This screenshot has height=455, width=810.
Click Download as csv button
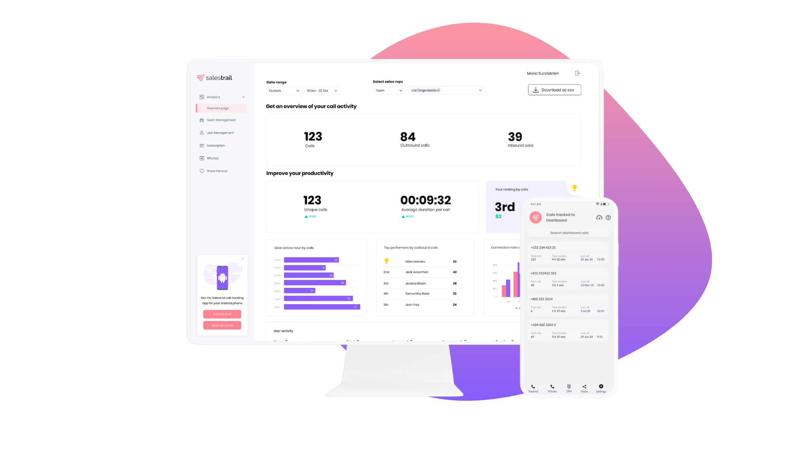[554, 89]
